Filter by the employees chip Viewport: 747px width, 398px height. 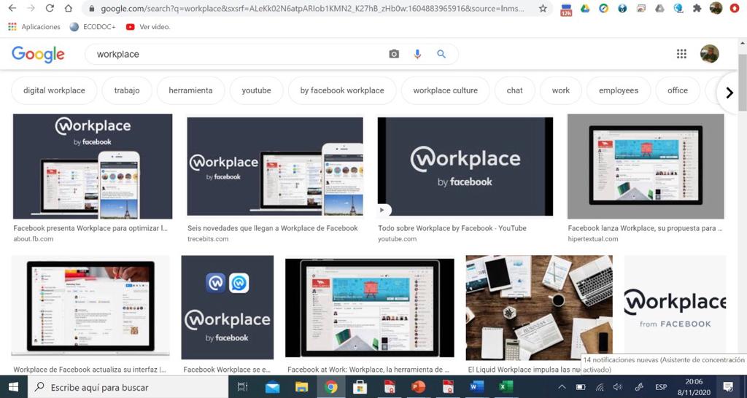619,90
